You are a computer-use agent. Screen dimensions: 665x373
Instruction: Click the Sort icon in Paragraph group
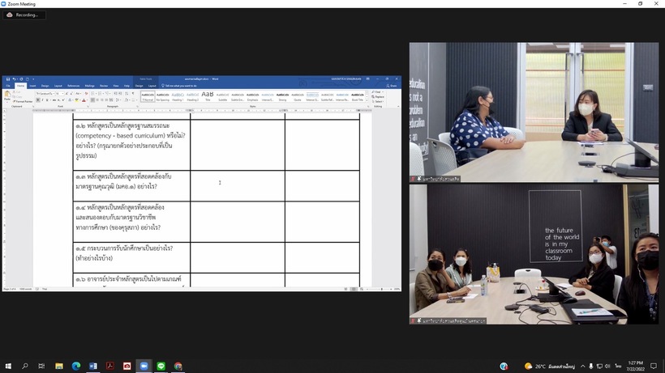pos(127,94)
